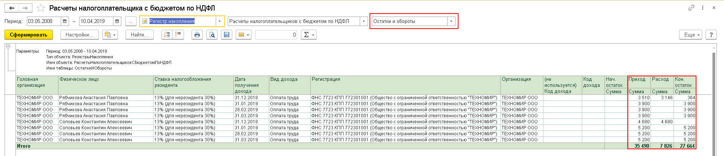Collapse all groups in the report
Image resolution: width=724 pixels, height=156 pixels.
pos(178,35)
